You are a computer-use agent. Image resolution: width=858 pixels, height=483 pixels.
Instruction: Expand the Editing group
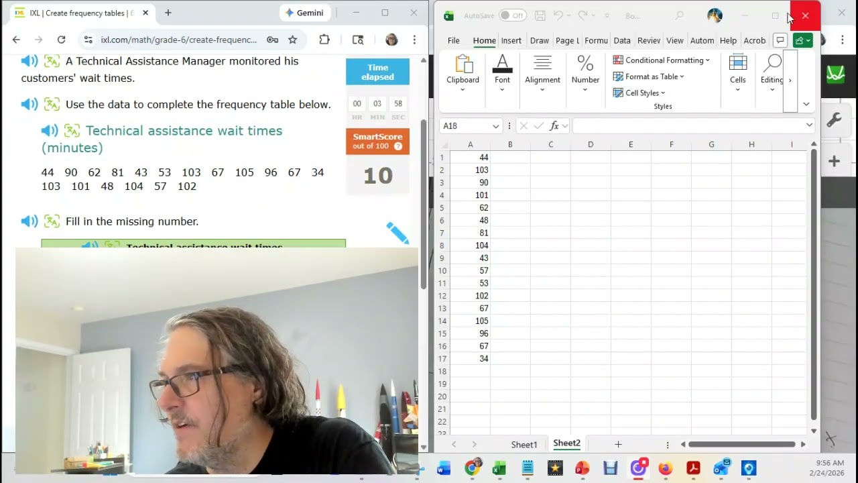point(772,74)
